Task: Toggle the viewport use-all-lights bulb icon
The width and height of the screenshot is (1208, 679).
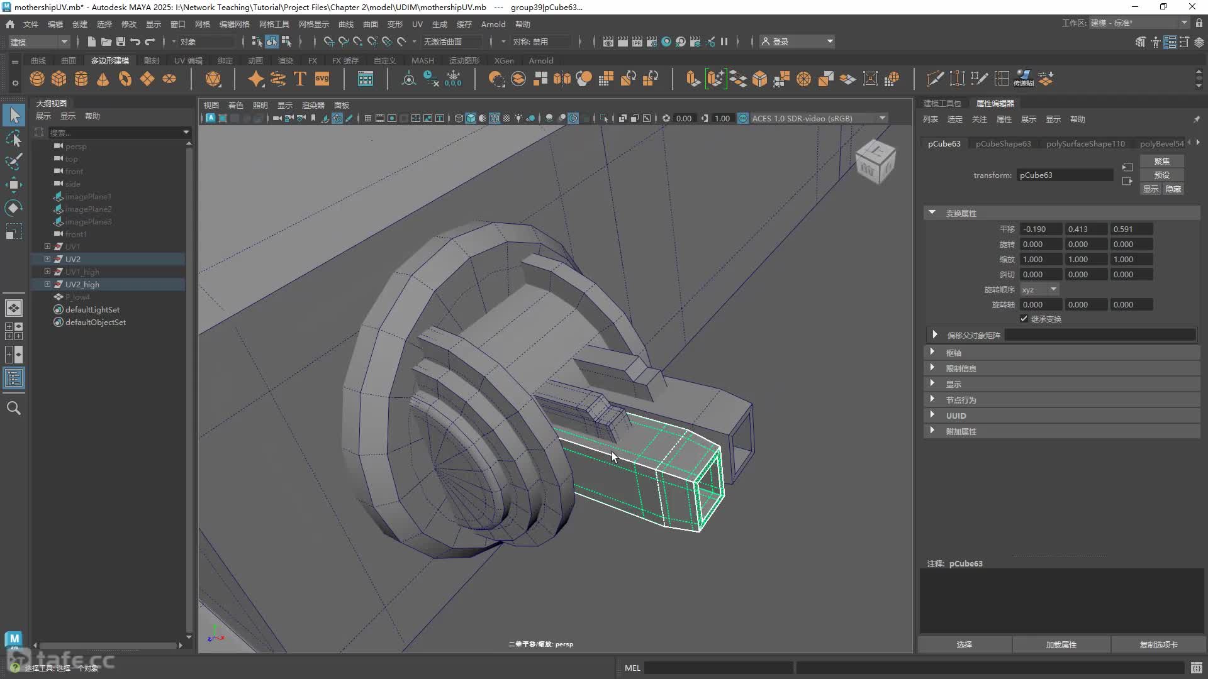Action: point(518,118)
